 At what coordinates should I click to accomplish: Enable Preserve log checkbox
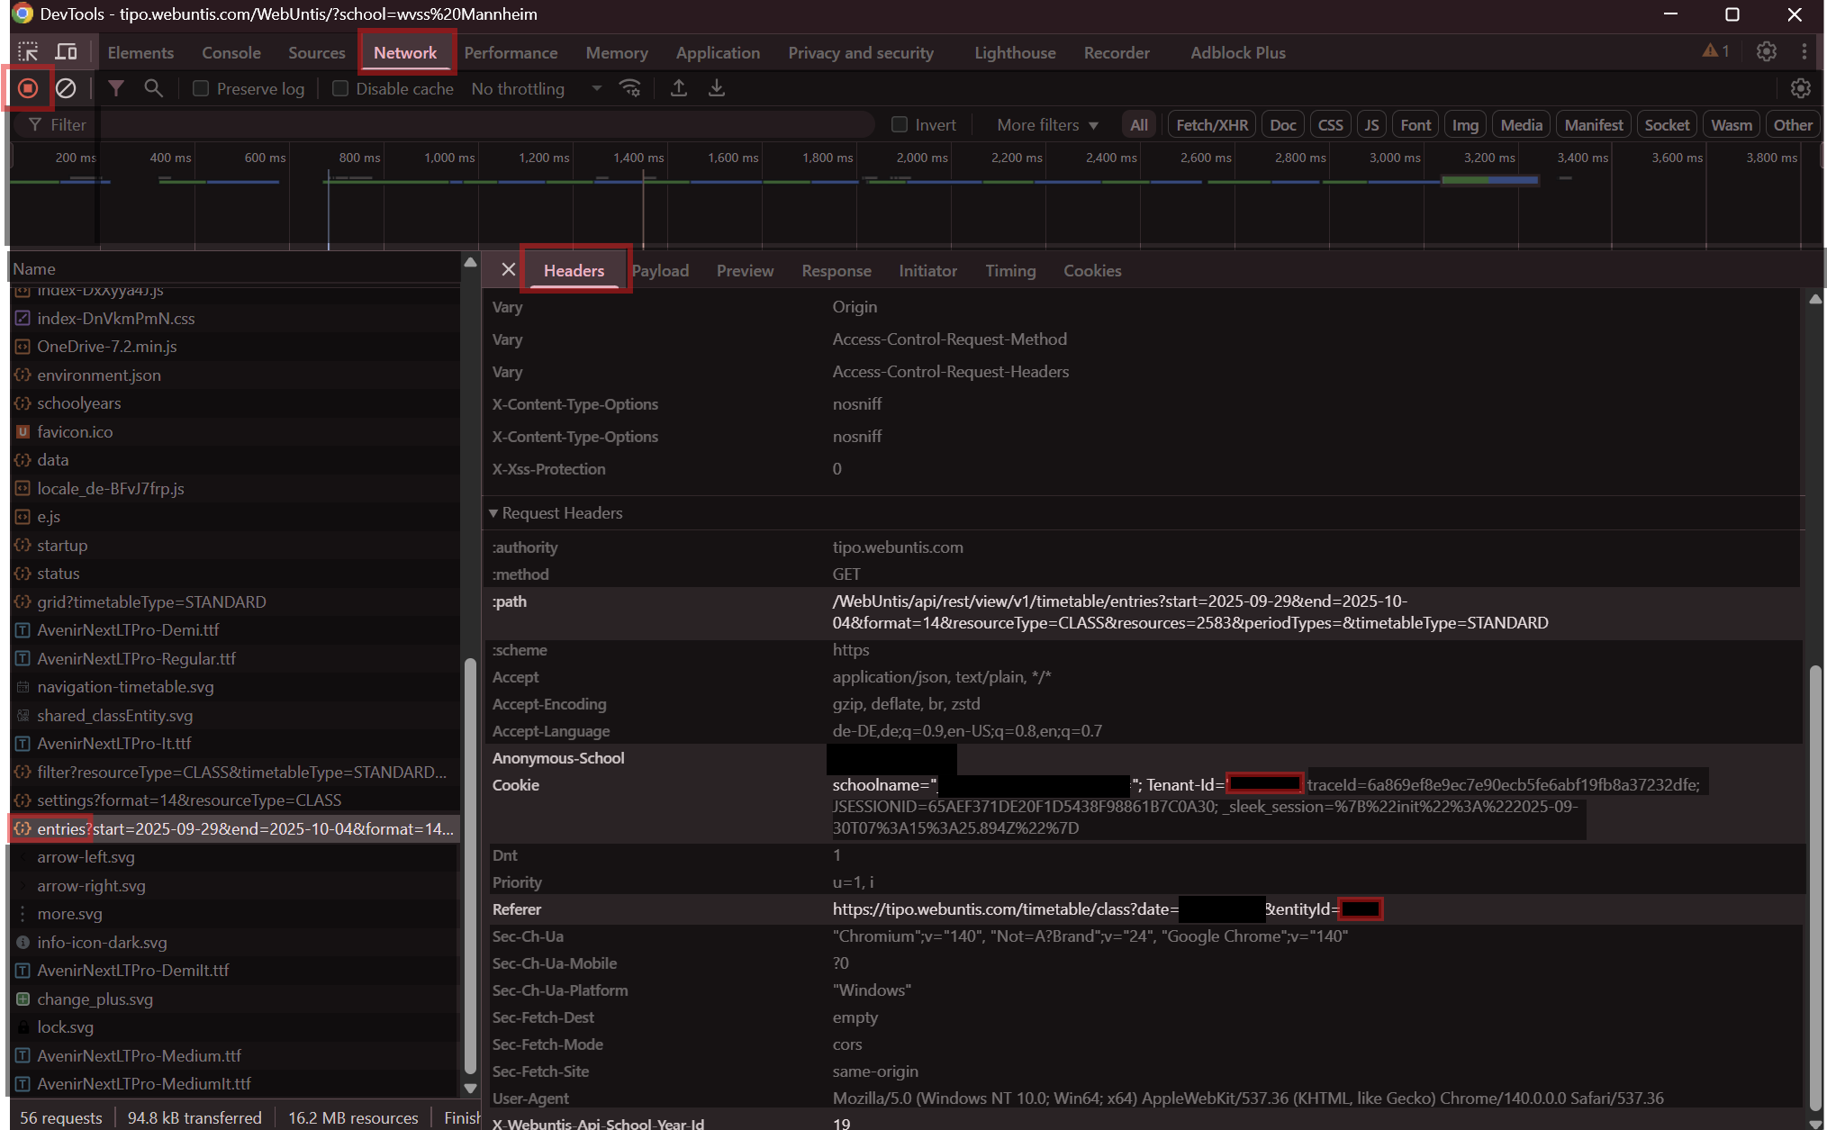pos(201,88)
